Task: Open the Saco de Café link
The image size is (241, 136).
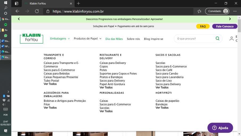Action: [x=164, y=70]
